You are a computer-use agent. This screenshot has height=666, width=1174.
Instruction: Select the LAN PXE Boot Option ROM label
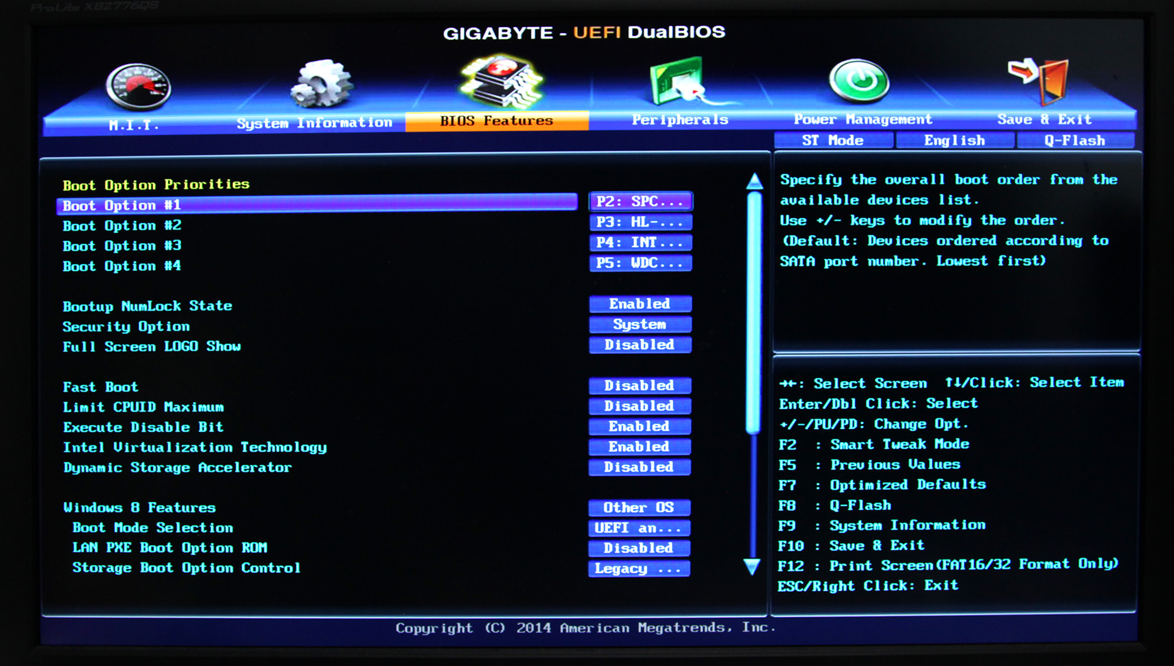coord(170,548)
